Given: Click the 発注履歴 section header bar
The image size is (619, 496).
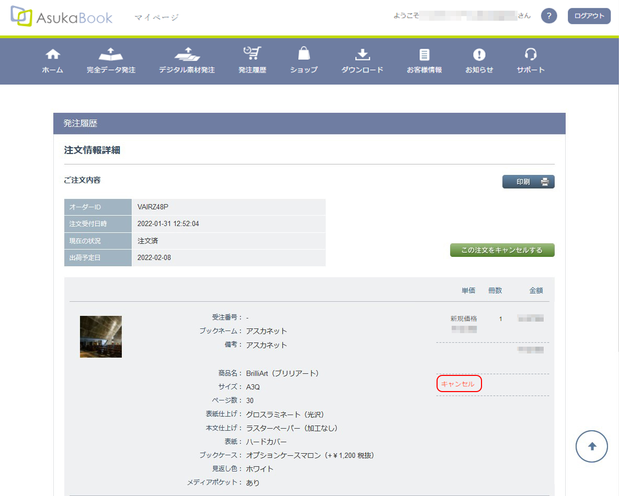Looking at the screenshot, I should pyautogui.click(x=309, y=124).
